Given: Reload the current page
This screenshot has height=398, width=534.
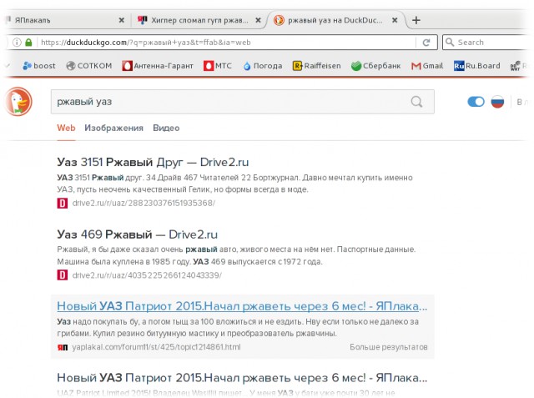Looking at the screenshot, I should point(426,43).
